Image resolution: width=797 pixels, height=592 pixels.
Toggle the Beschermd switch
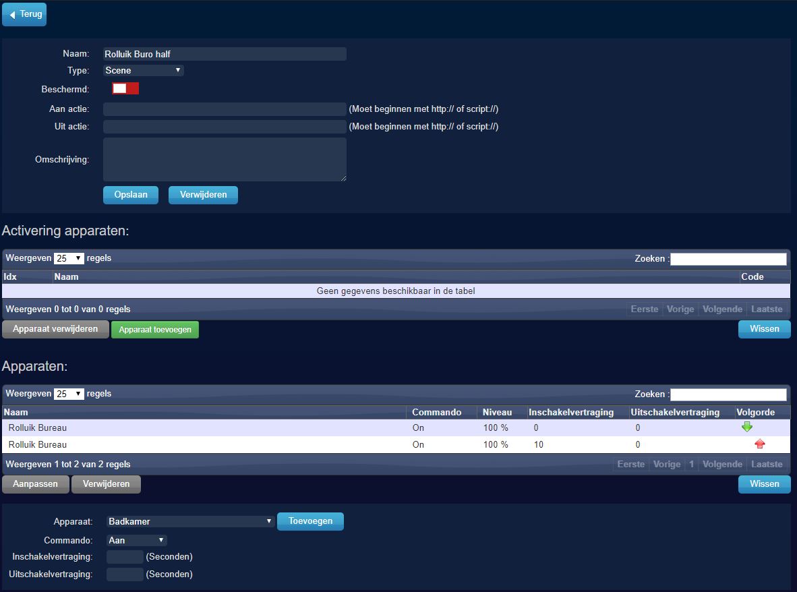[125, 88]
